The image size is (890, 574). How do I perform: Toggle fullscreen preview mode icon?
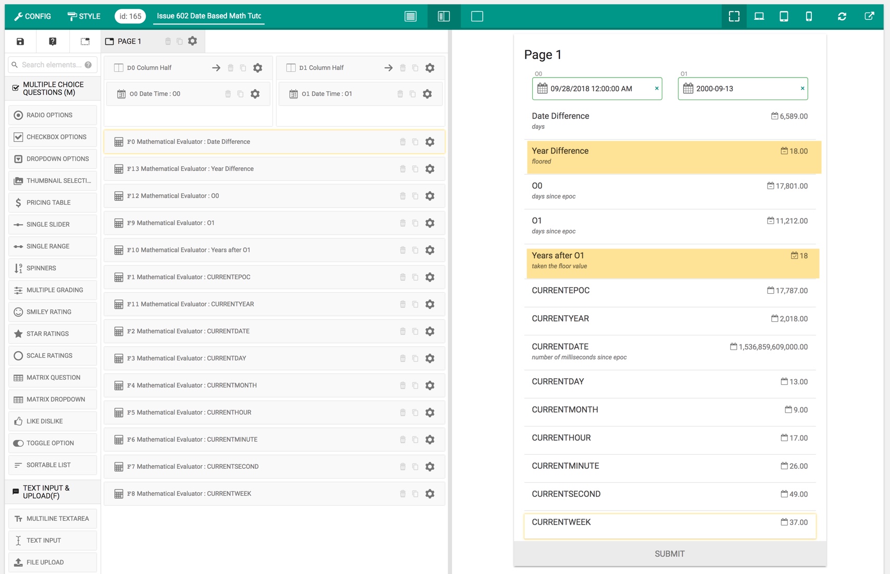pos(734,16)
